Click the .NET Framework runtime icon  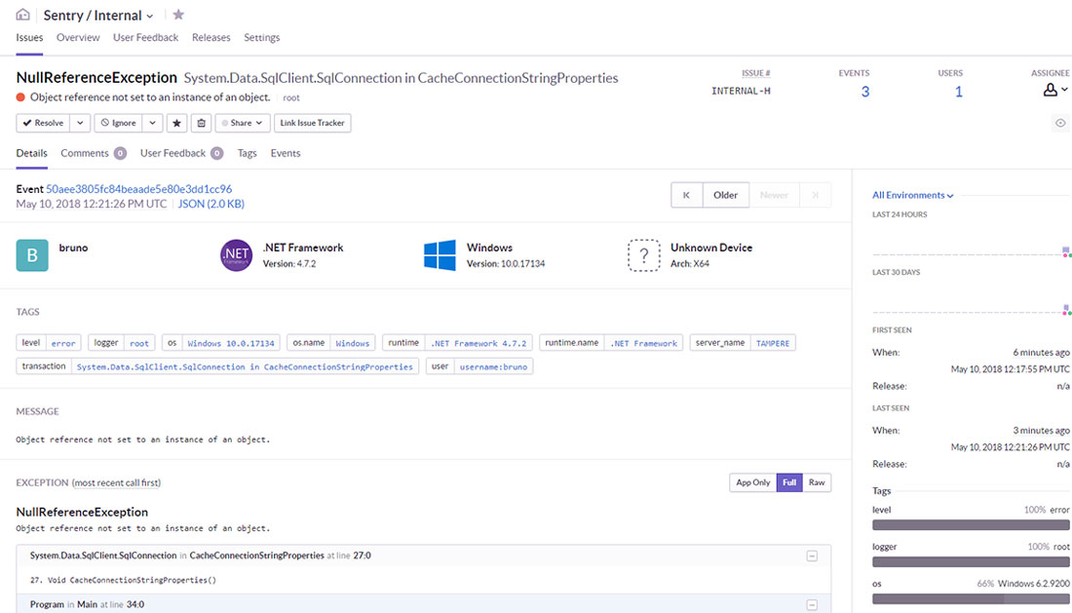pyautogui.click(x=236, y=255)
